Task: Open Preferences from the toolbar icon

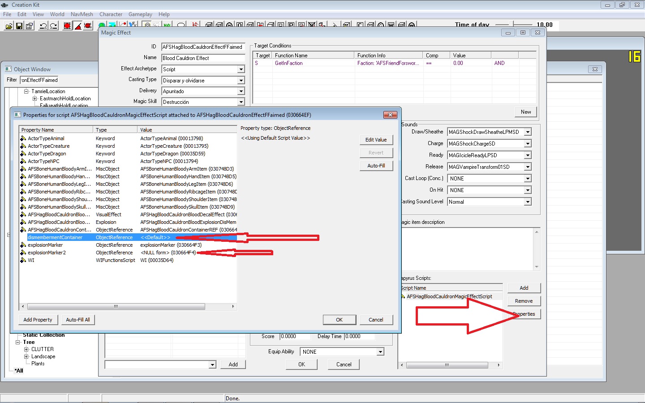Action: [30, 26]
